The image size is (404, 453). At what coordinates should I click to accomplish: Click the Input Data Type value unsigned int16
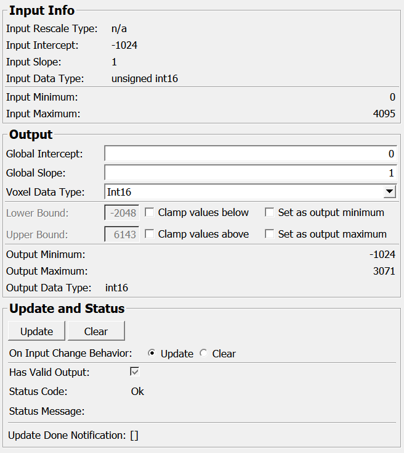tap(145, 78)
